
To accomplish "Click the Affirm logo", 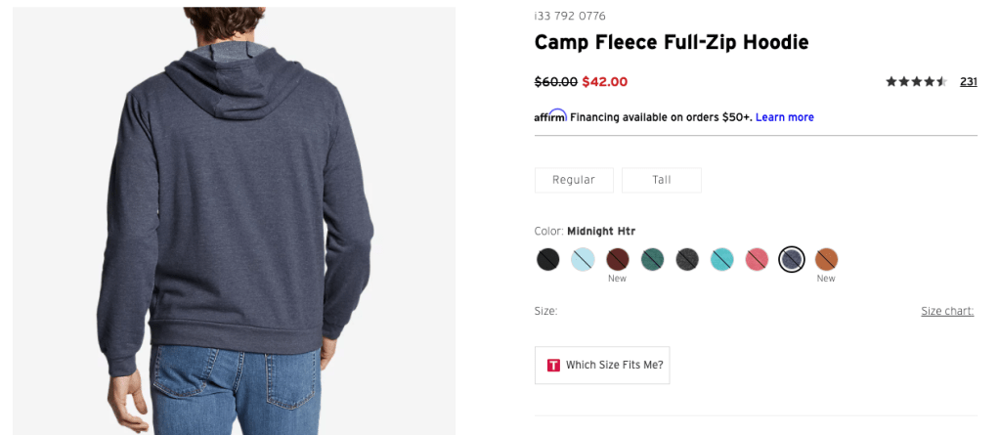I will click(550, 116).
